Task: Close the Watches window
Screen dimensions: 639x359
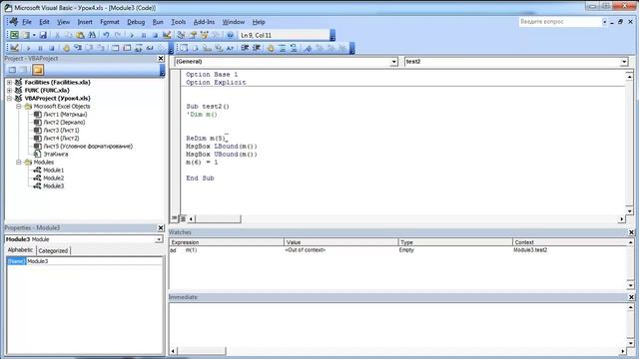Action: [x=631, y=232]
